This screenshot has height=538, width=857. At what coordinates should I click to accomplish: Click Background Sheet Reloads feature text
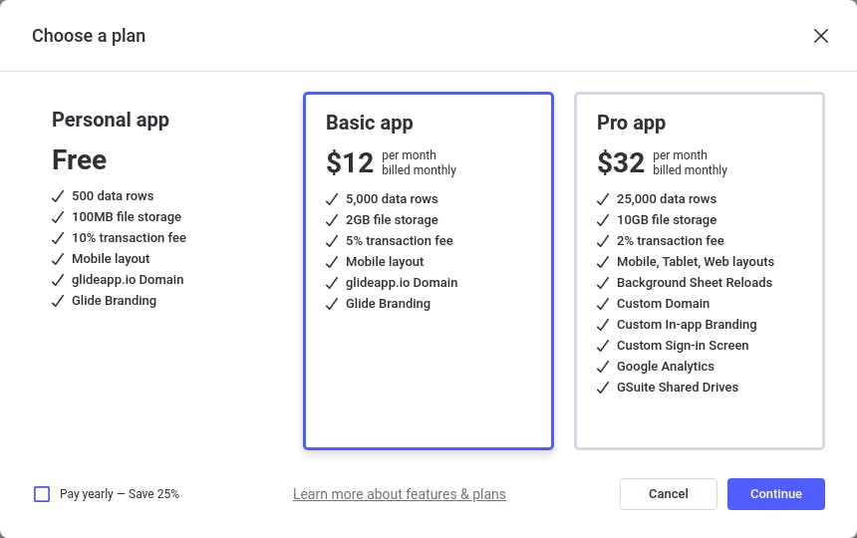tap(694, 283)
